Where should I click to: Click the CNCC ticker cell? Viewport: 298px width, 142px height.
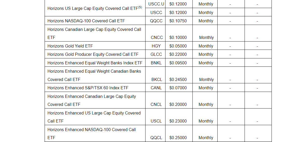pos(157,37)
